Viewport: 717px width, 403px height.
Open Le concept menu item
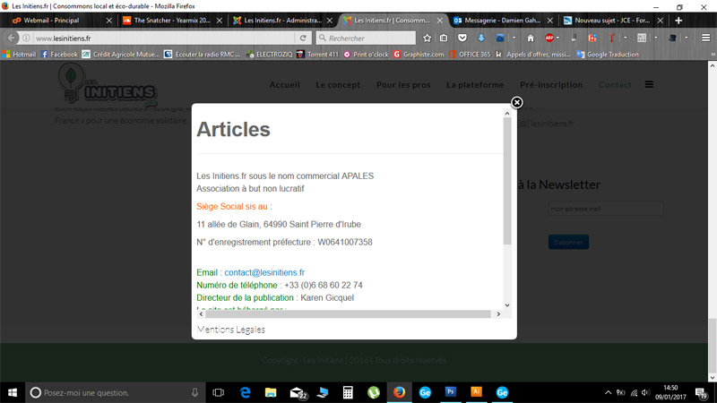[x=338, y=84]
